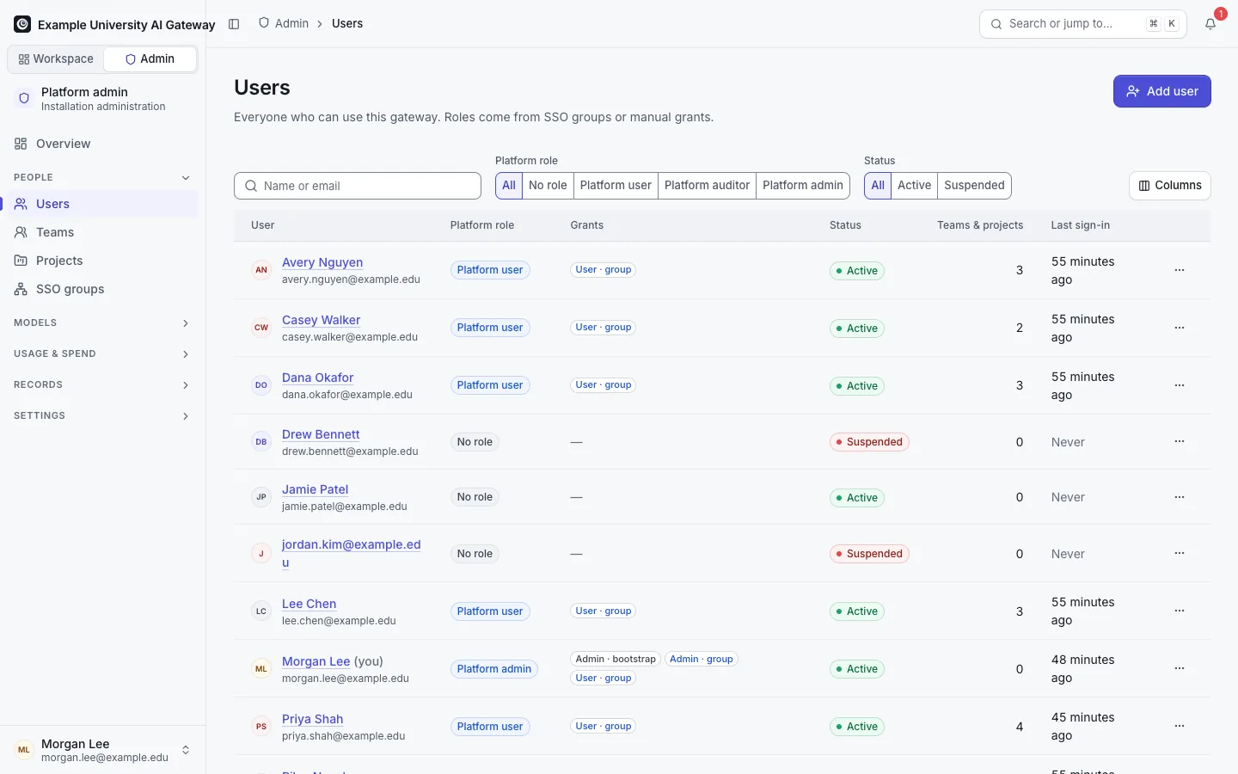This screenshot has width=1238, height=774.
Task: Click the PS avatar for Priya Shah
Action: click(261, 727)
